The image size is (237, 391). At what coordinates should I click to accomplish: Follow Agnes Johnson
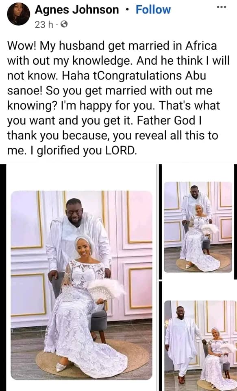click(x=153, y=10)
